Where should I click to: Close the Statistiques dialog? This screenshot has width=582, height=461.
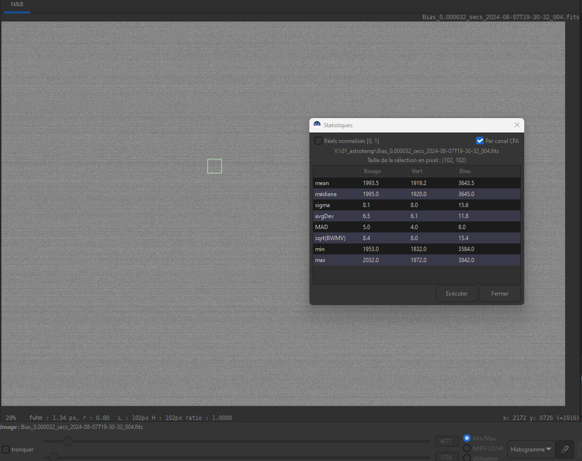pos(517,125)
